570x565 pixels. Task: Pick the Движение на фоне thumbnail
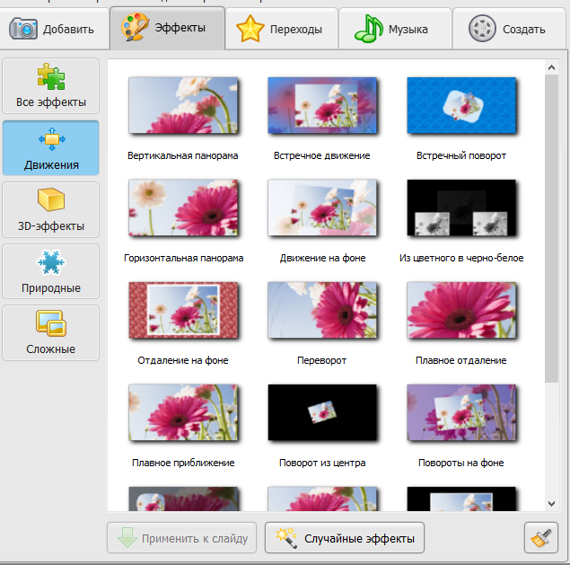pyautogui.click(x=322, y=207)
